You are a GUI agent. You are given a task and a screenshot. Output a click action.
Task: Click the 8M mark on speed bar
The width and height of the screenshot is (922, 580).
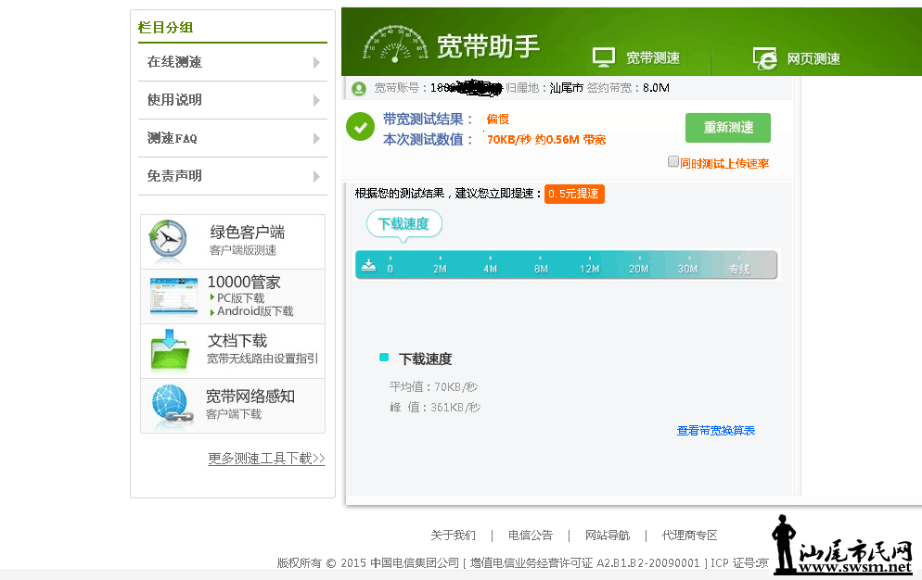pyautogui.click(x=541, y=269)
